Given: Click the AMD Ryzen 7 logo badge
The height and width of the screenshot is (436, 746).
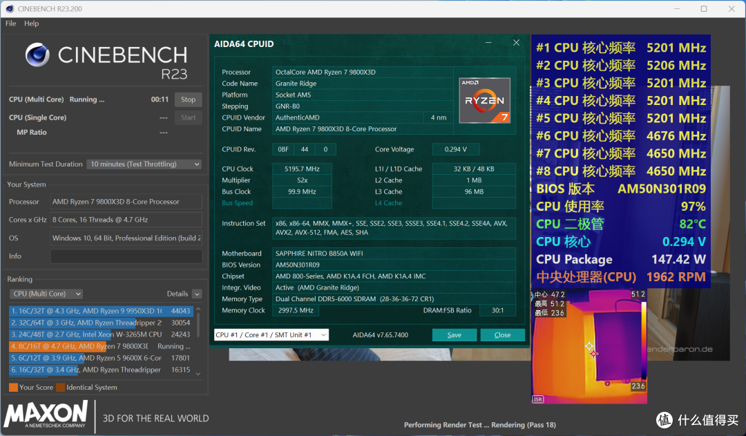Looking at the screenshot, I should coord(485,100).
